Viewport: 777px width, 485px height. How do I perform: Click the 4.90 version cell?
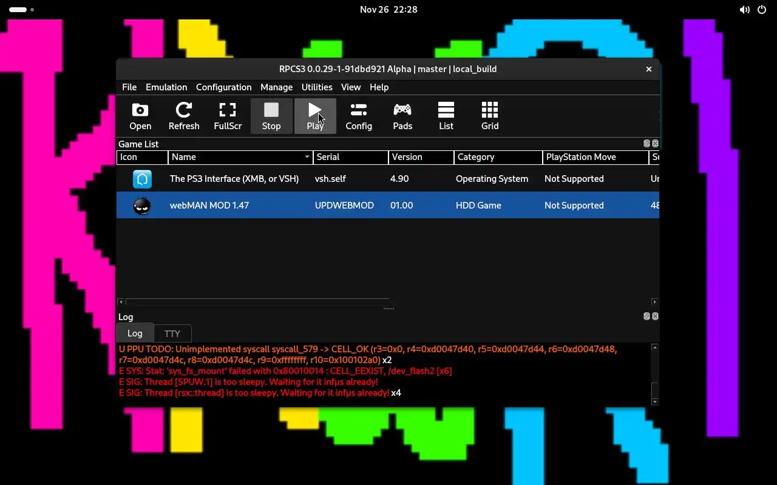pyautogui.click(x=399, y=179)
